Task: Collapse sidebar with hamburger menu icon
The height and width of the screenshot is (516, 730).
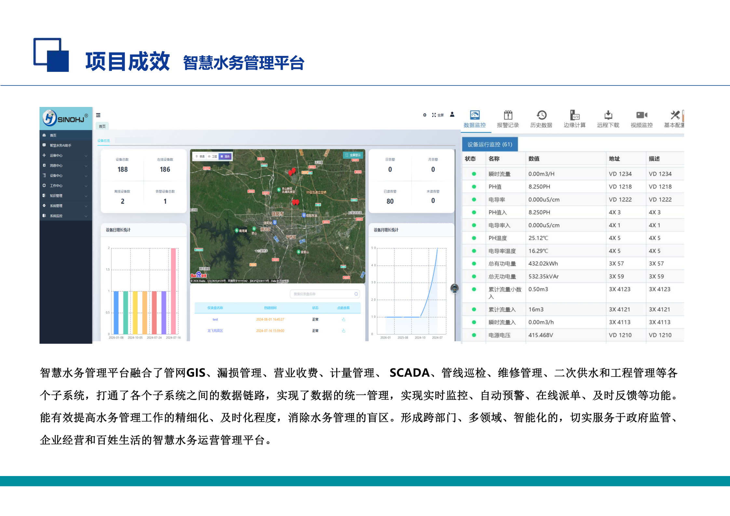Action: [98, 115]
